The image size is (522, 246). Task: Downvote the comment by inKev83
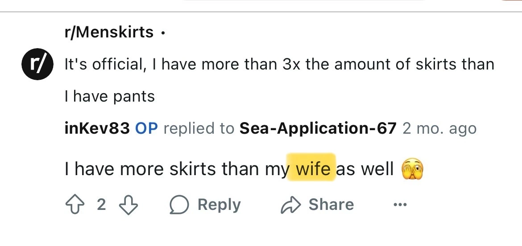[129, 205]
